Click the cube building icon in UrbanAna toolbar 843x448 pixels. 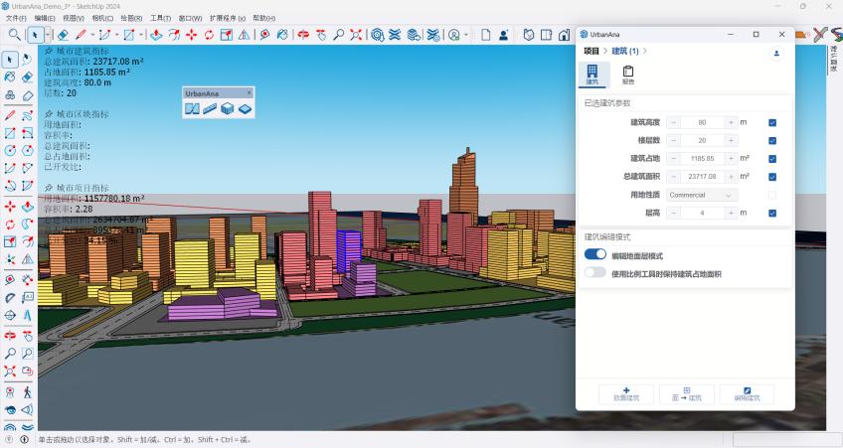tap(228, 109)
